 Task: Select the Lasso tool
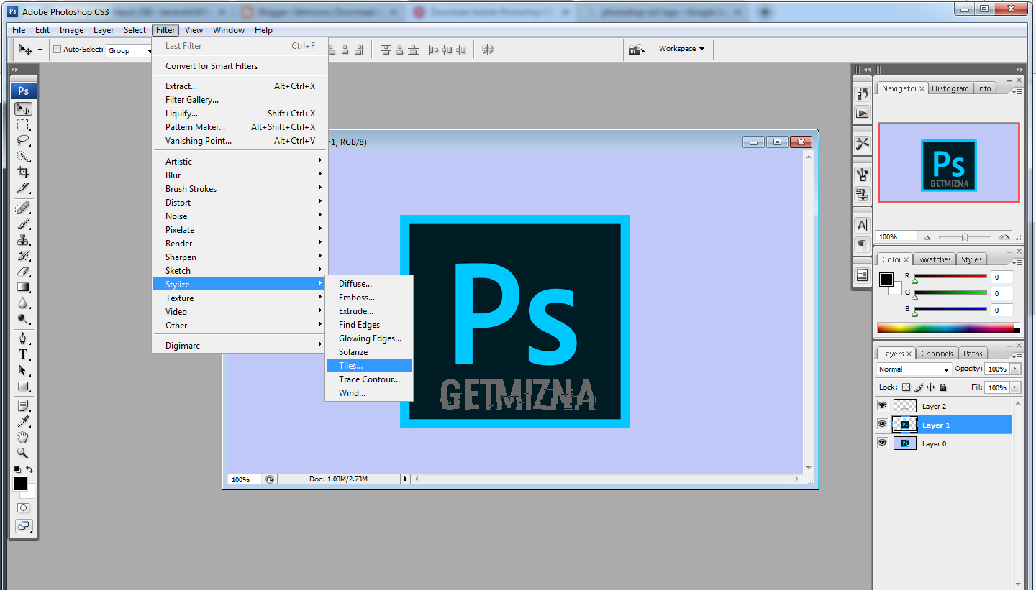(x=24, y=141)
